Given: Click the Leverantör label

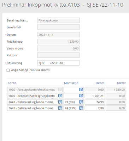Looking at the screenshot, I should point(14,27).
